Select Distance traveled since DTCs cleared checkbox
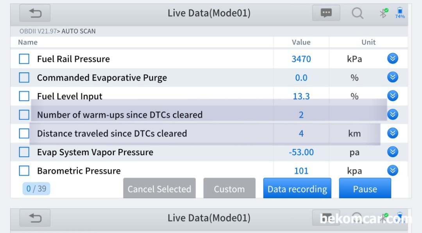The image size is (422, 233). (x=24, y=133)
